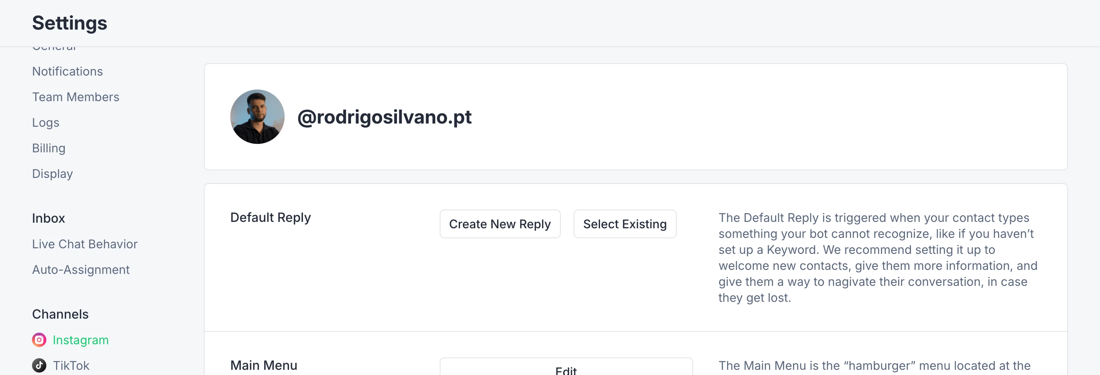The height and width of the screenshot is (375, 1100).
Task: Open Instagram channel settings
Action: pyautogui.click(x=81, y=340)
